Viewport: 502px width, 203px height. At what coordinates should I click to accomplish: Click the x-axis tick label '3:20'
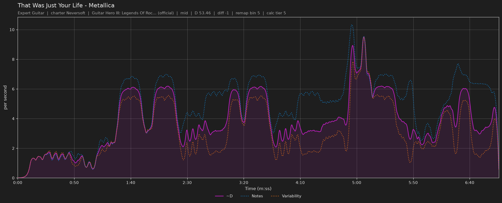244,183
